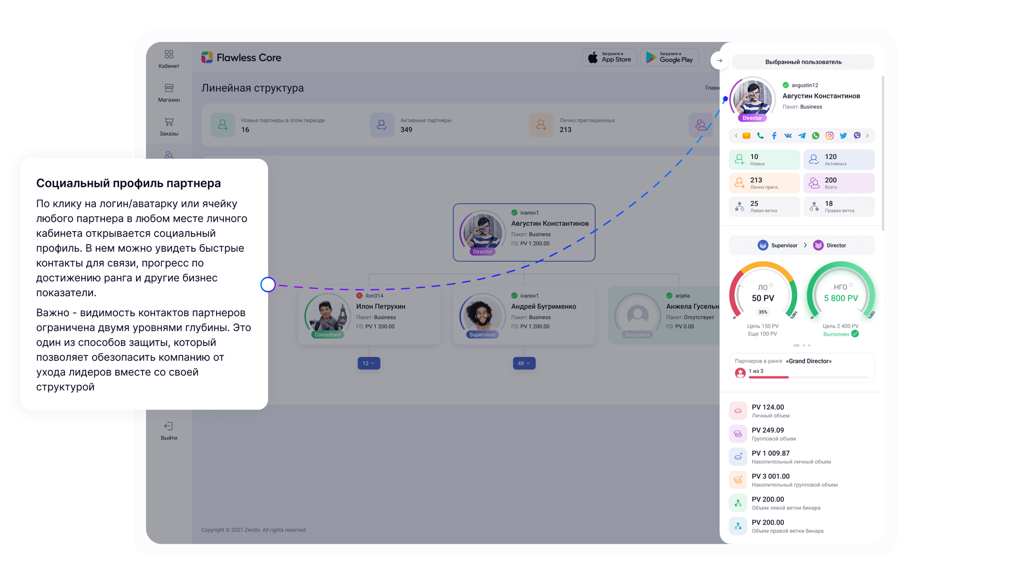The image size is (1009, 564).
Task: Select the Supervisor rank icon
Action: [x=763, y=245]
